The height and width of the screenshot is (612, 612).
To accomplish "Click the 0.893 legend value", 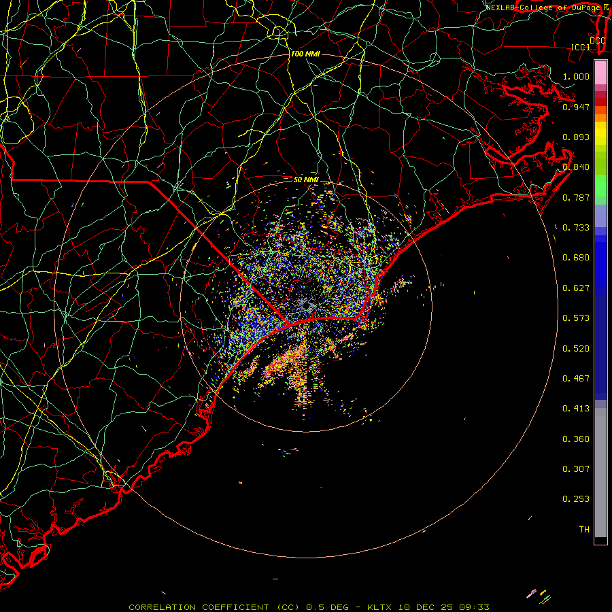I will 576,137.
